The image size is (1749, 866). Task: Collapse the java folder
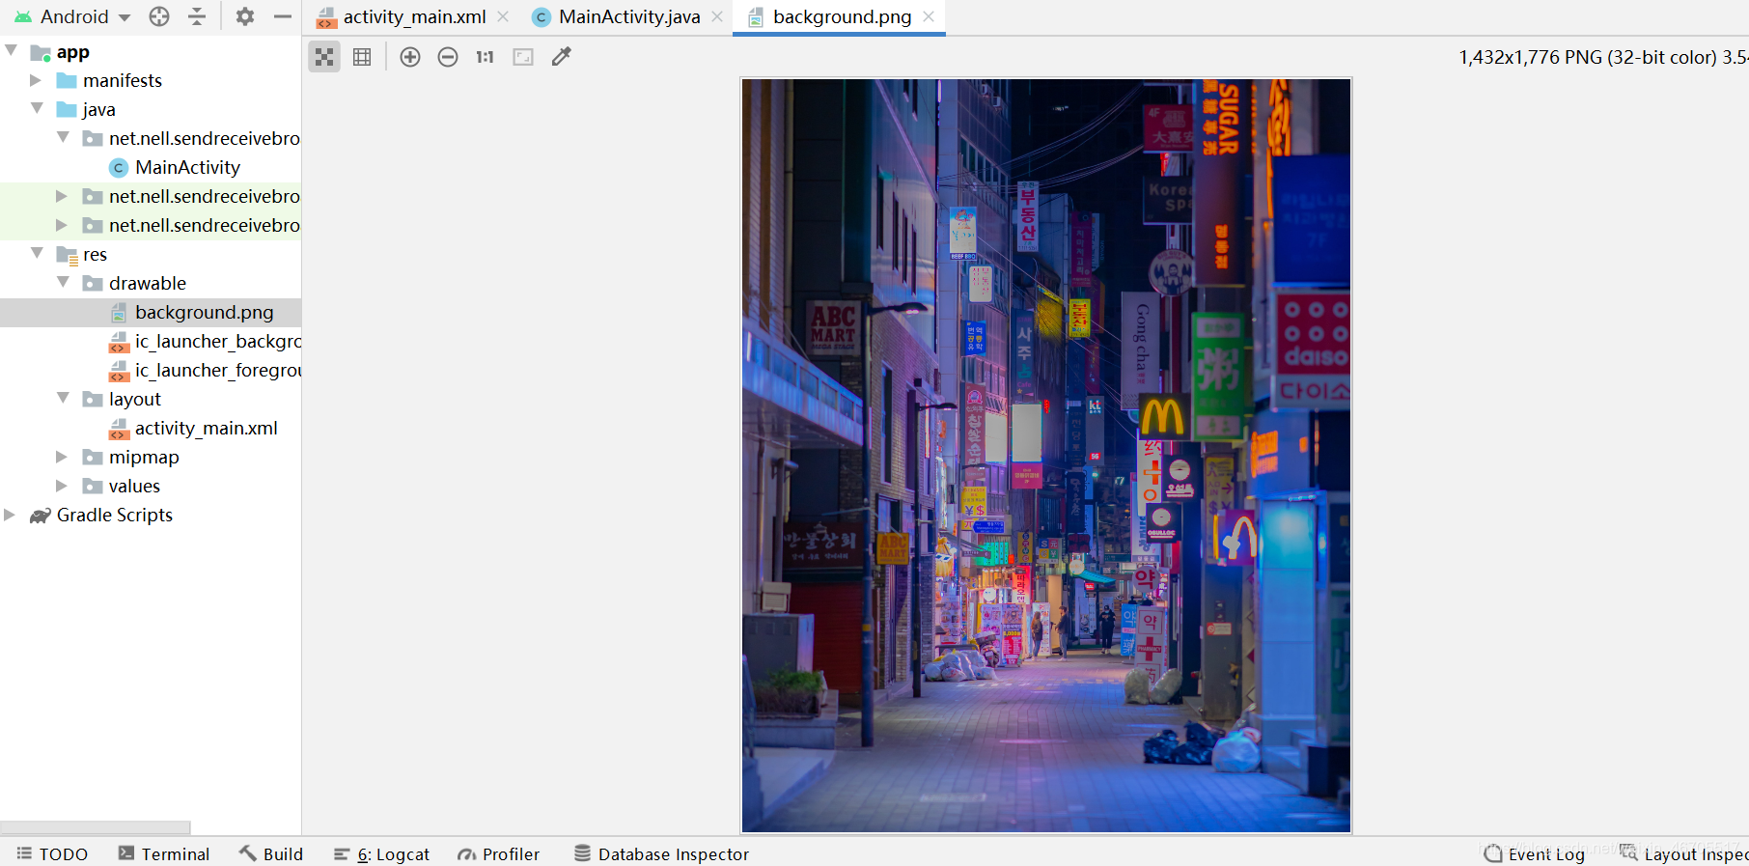tap(37, 109)
